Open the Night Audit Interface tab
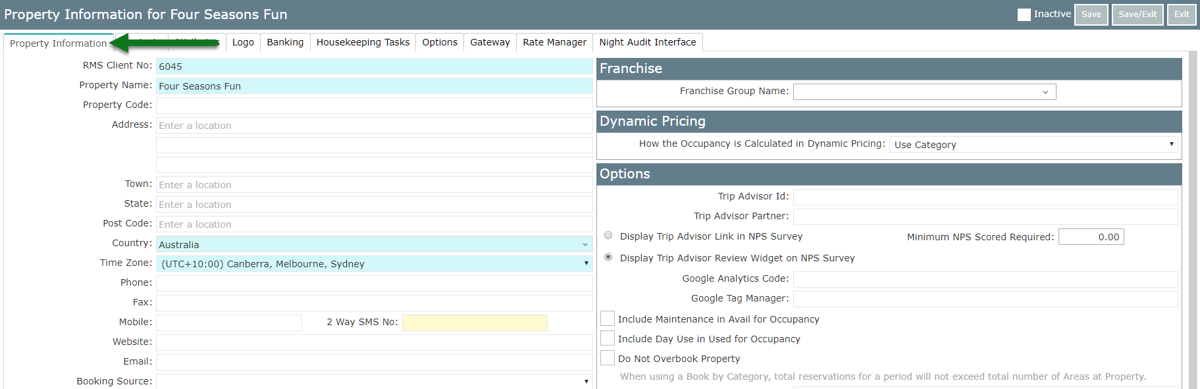This screenshot has width=1200, height=389. (x=647, y=42)
